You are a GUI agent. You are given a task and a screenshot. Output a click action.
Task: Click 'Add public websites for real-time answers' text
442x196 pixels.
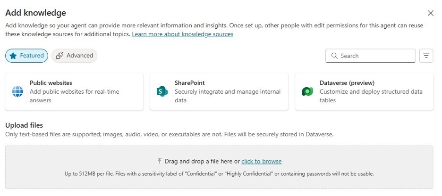click(75, 96)
